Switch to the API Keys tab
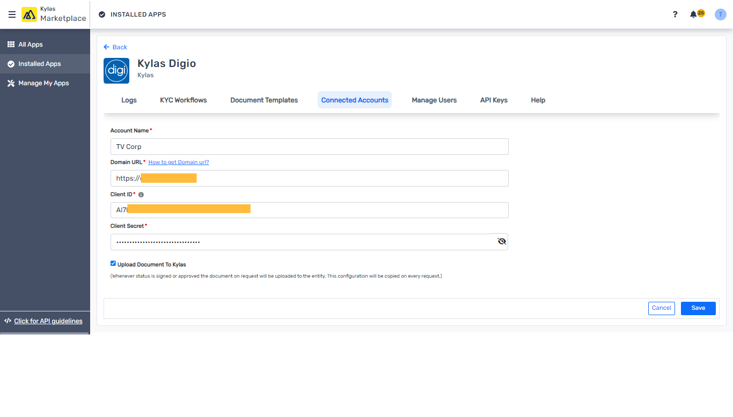 tap(493, 100)
